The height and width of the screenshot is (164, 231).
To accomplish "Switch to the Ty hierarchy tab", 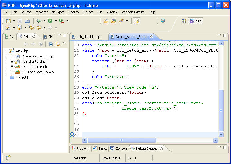I will pos(9,37).
